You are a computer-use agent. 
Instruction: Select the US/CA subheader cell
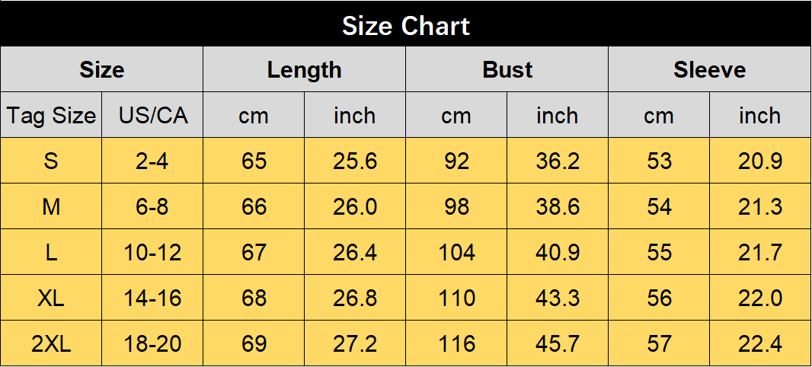point(152,115)
